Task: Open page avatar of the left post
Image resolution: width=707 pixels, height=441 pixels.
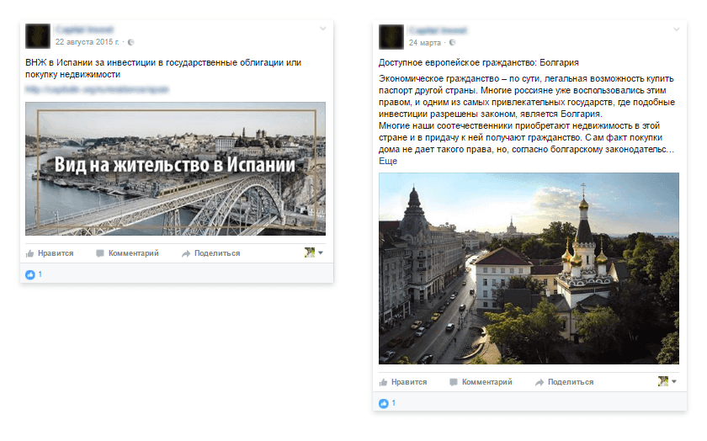Action: pos(38,36)
